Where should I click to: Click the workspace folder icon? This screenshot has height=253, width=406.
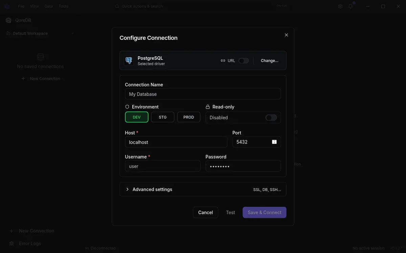pyautogui.click(x=8, y=33)
